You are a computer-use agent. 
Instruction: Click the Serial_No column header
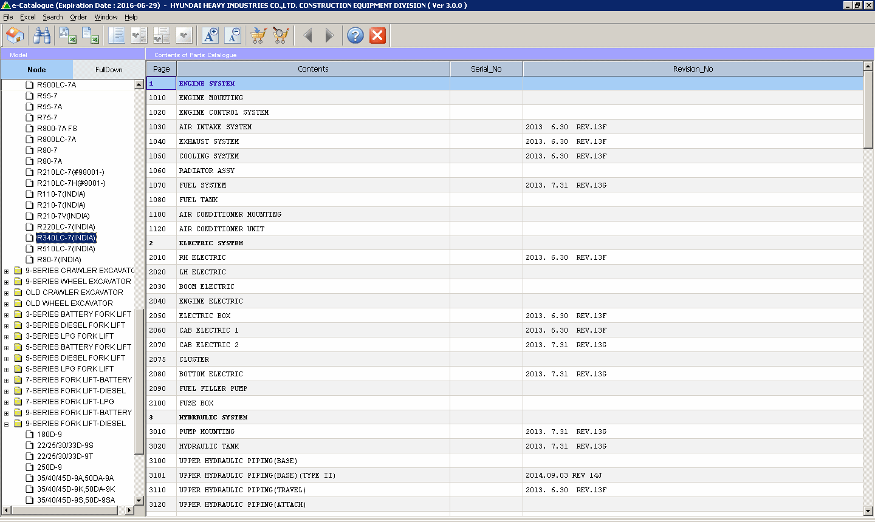click(486, 69)
